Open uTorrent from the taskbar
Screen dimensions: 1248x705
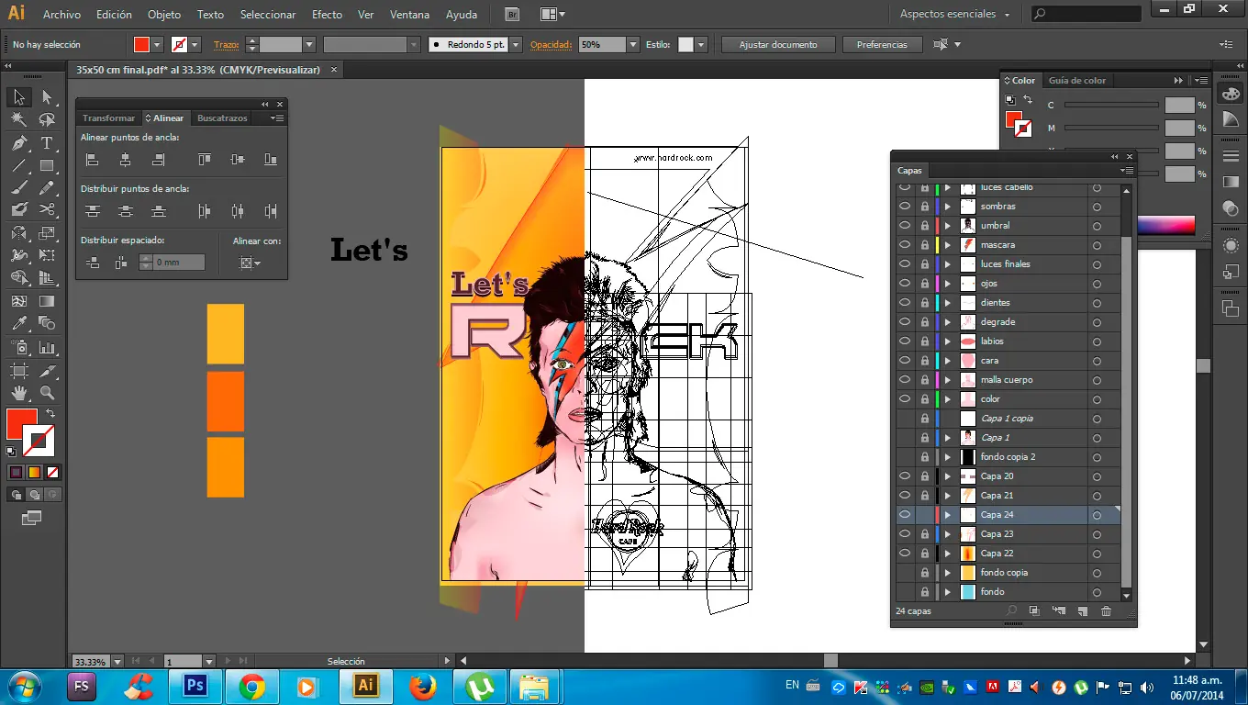478,686
